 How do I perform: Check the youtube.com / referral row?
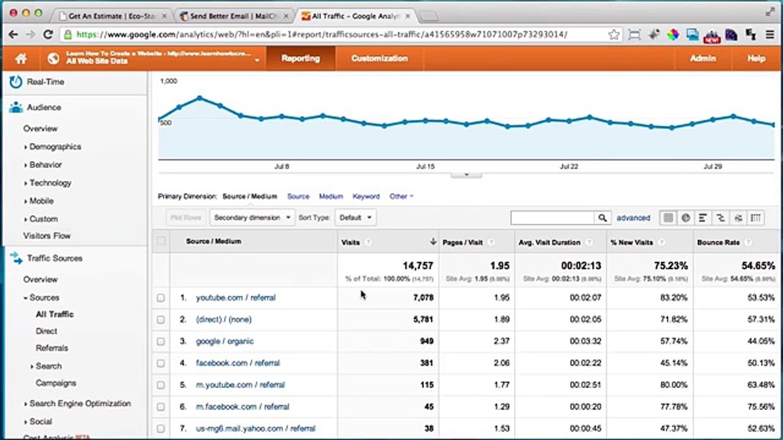[161, 298]
